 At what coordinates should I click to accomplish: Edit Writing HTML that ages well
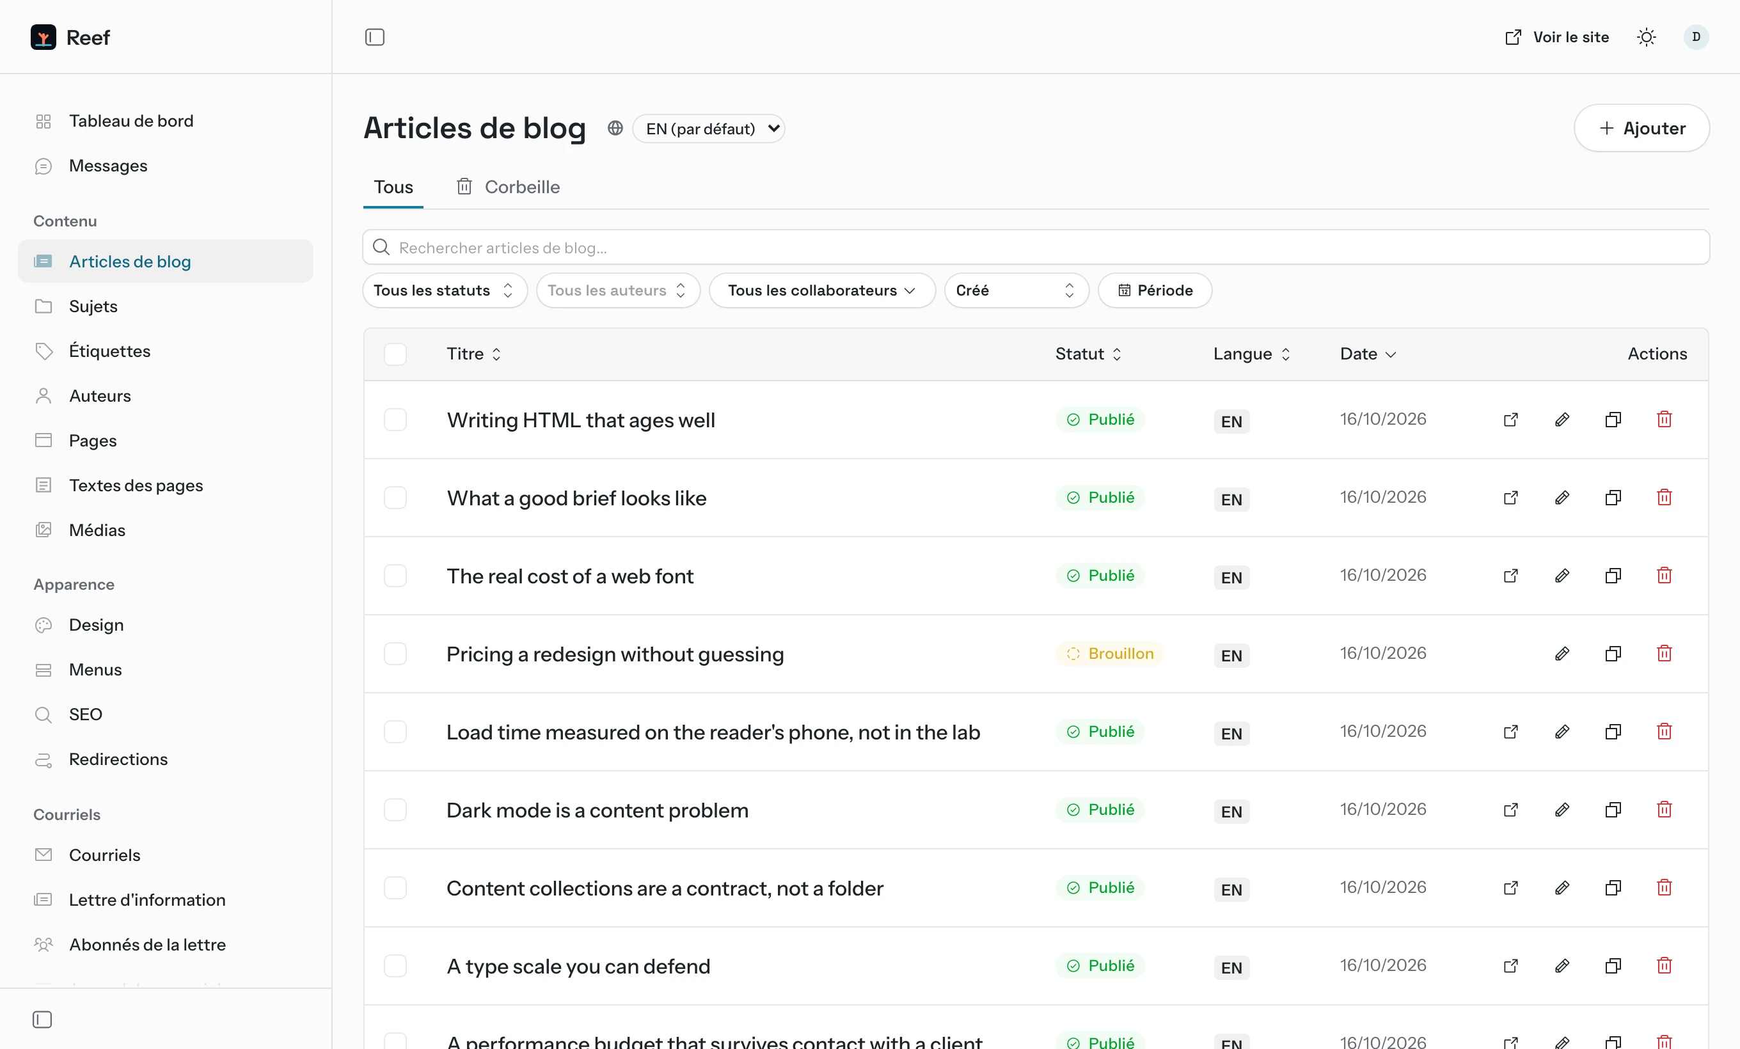click(x=1562, y=420)
